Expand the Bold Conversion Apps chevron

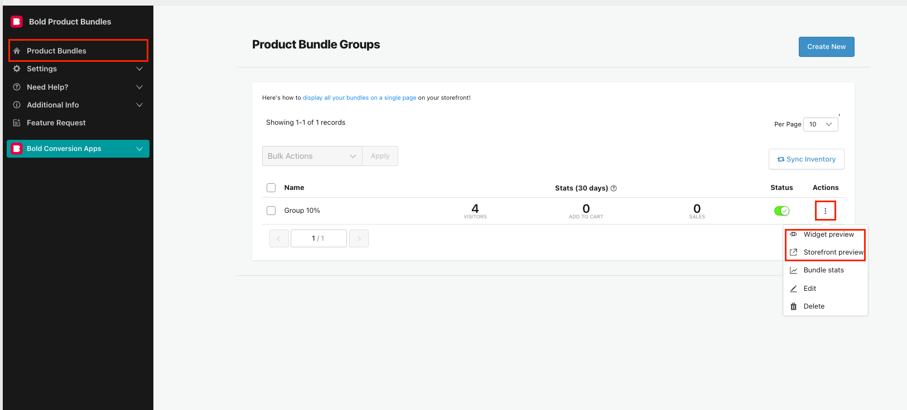point(139,149)
